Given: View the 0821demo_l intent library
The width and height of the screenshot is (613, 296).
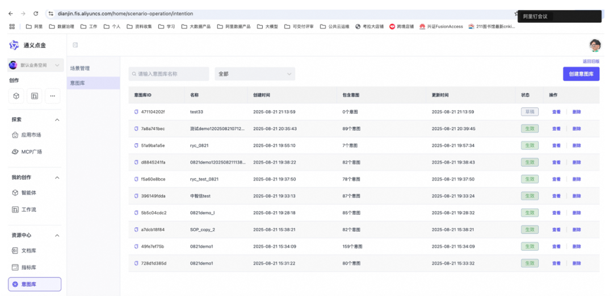Looking at the screenshot, I should click(556, 213).
